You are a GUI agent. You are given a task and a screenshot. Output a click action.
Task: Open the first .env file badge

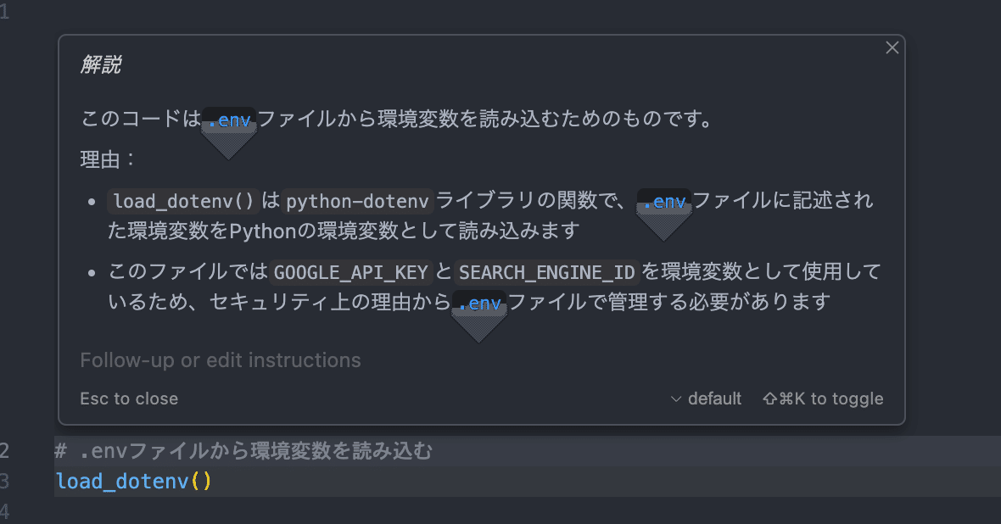227,119
